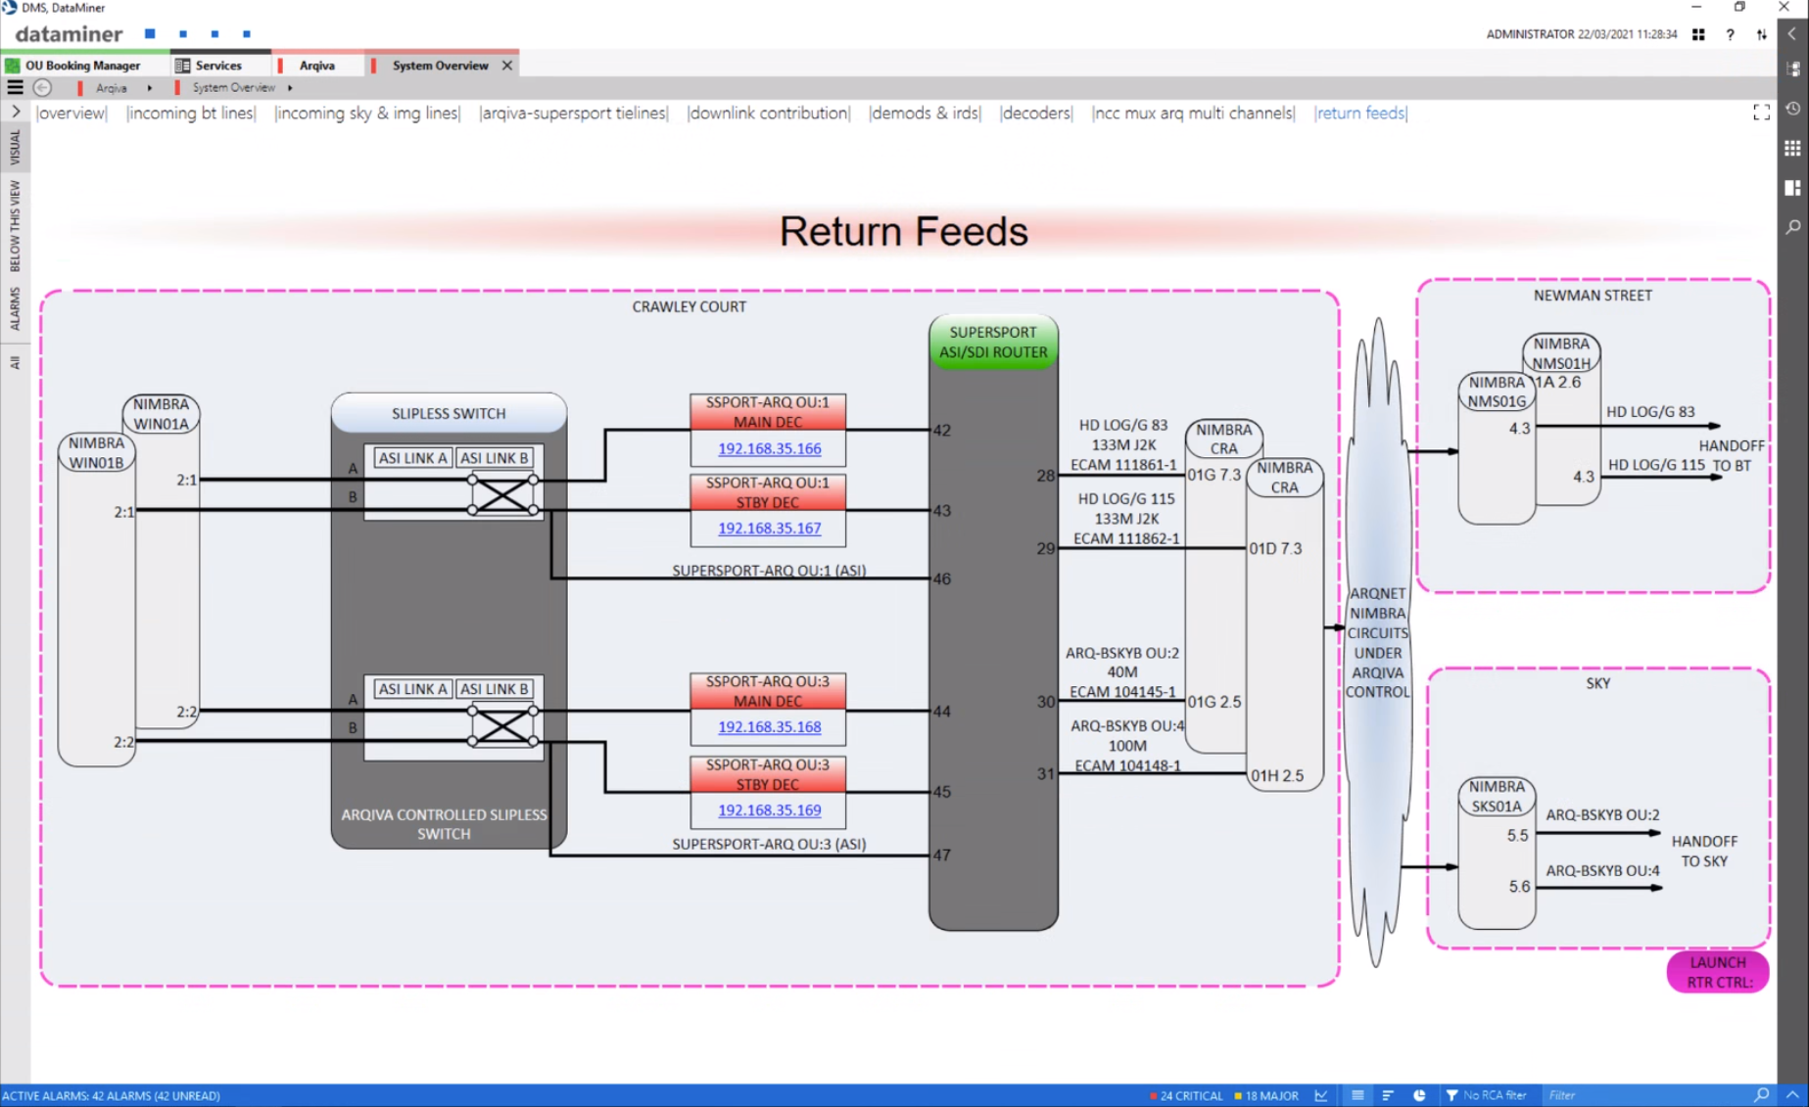The width and height of the screenshot is (1809, 1107).
Task: Select the sorted bars icon in alarm bar
Action: click(1388, 1095)
